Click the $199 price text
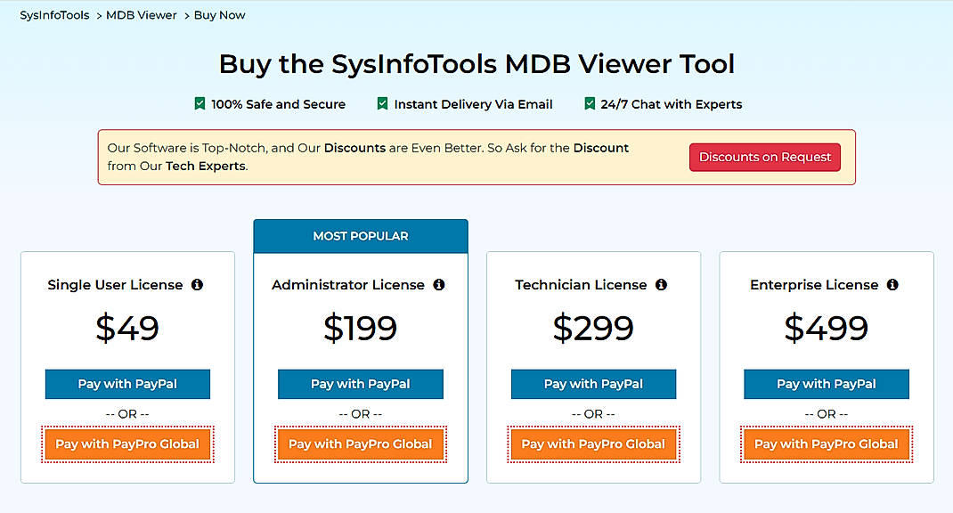This screenshot has width=953, height=513. point(361,329)
